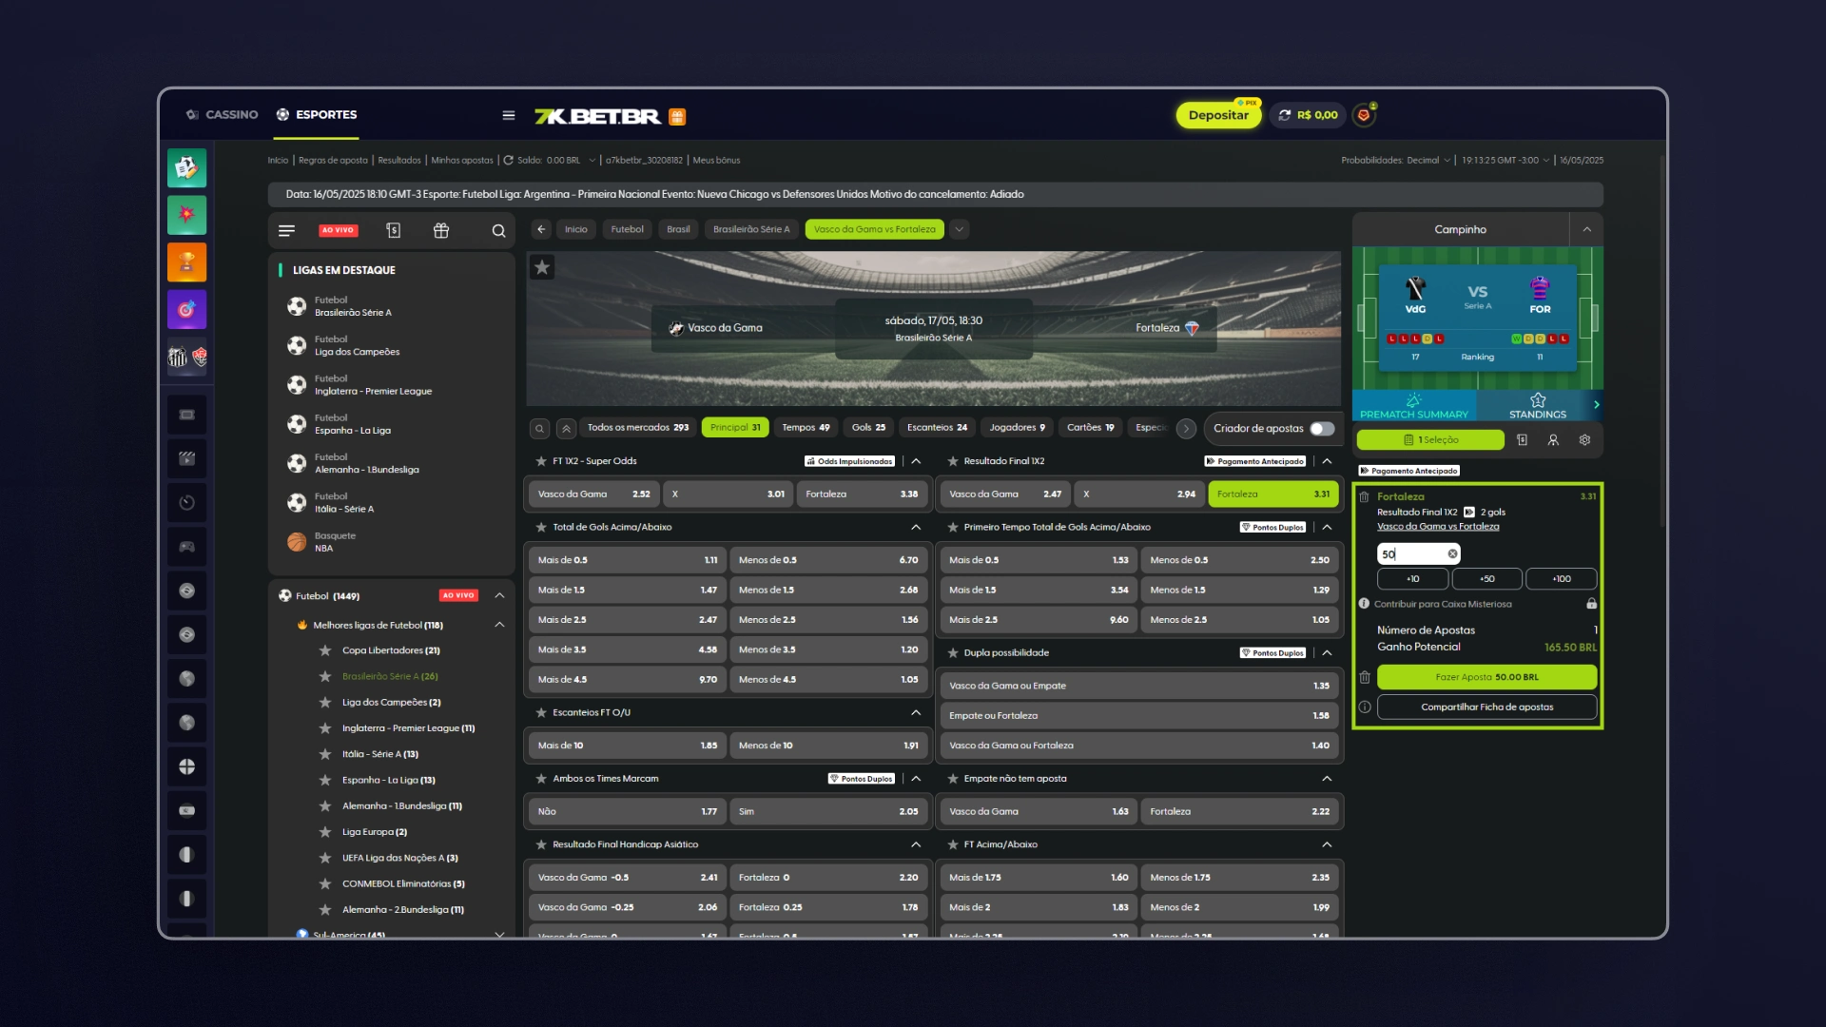Click the betslip settings gear icon

(1584, 440)
